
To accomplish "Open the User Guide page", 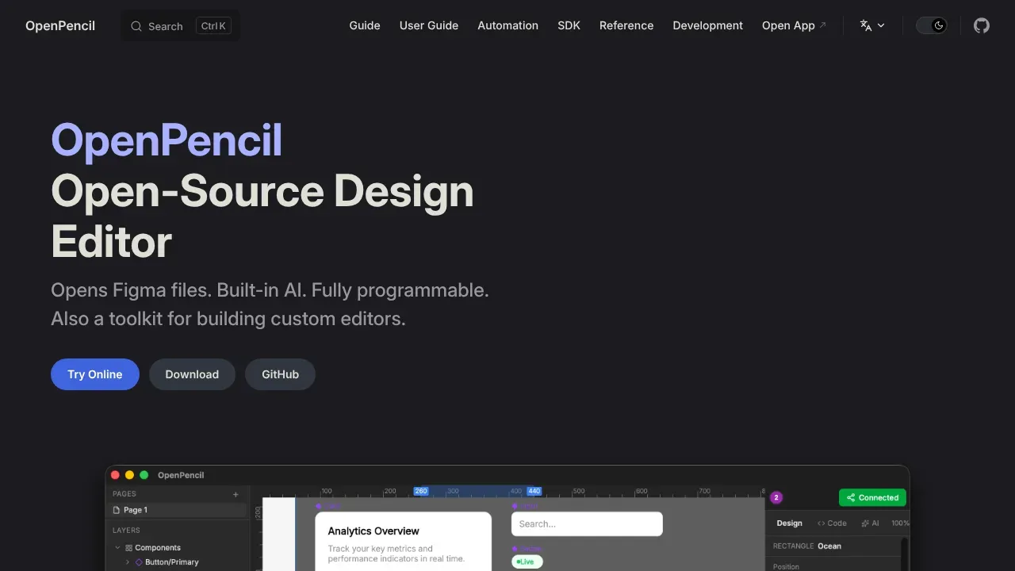I will (429, 25).
